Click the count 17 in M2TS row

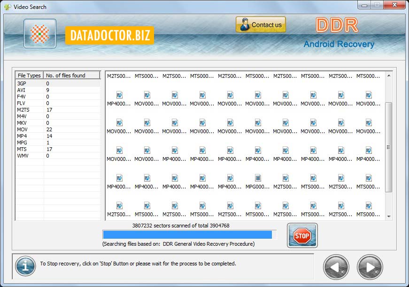click(49, 110)
